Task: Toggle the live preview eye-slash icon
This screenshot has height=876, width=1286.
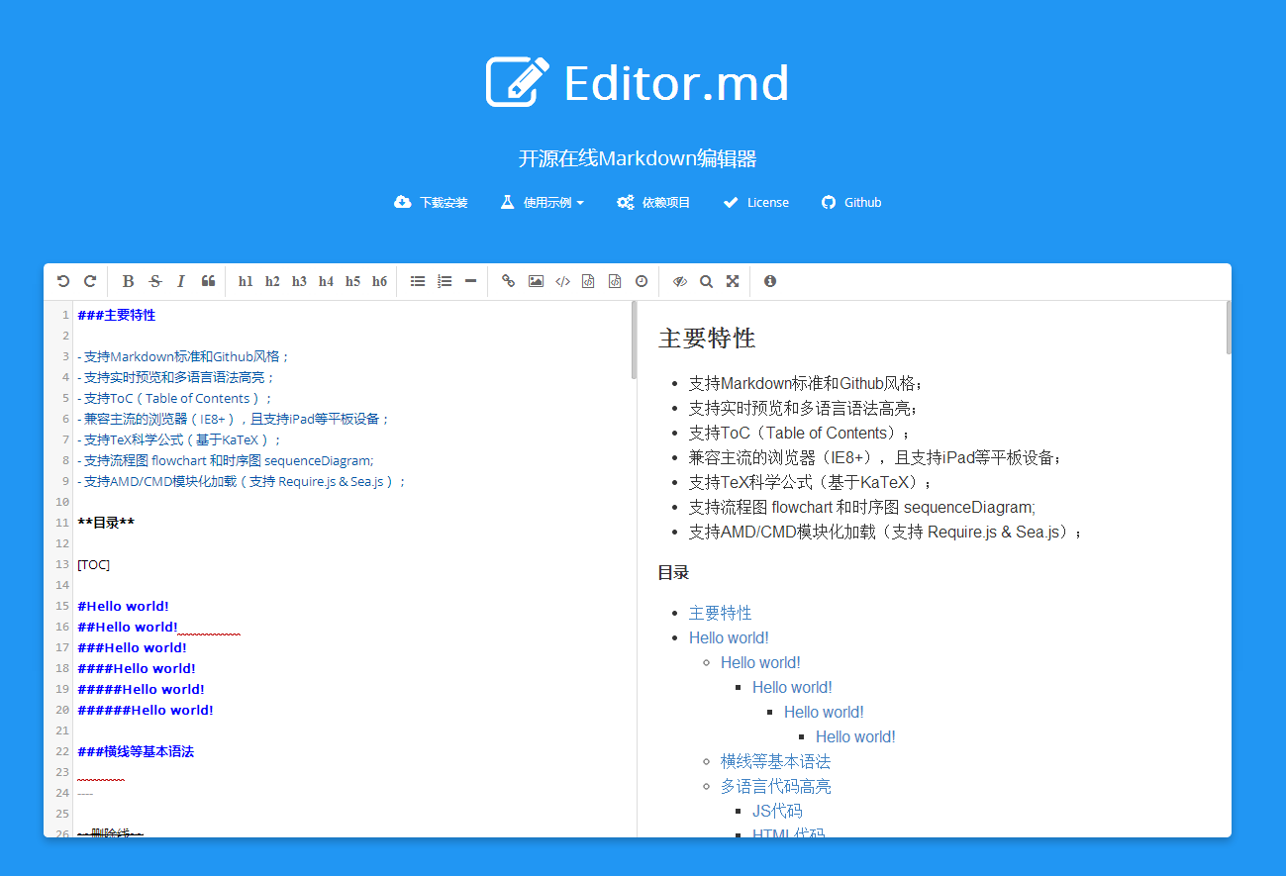Action: click(x=679, y=282)
